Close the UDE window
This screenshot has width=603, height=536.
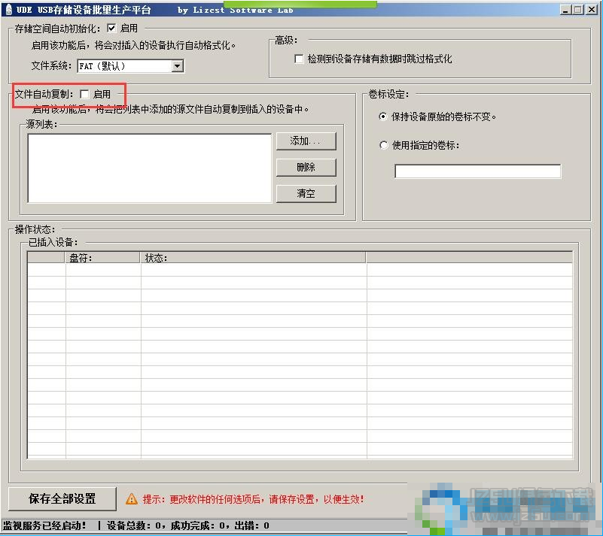click(x=592, y=10)
